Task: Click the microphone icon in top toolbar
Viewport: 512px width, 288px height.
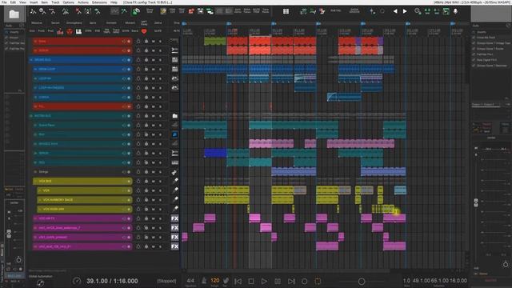Action: tap(455, 11)
